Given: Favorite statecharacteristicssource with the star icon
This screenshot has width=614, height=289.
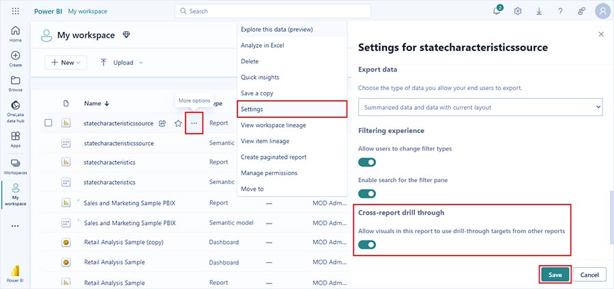Looking at the screenshot, I should [178, 123].
